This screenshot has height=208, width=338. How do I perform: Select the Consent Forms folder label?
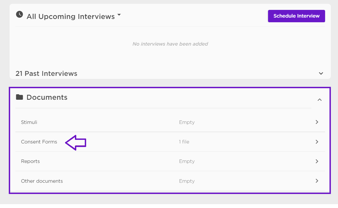pyautogui.click(x=39, y=142)
